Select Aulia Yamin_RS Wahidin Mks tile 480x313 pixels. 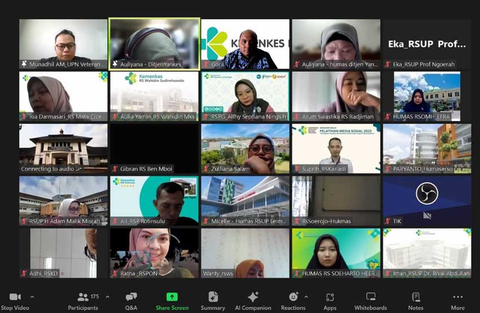(154, 97)
